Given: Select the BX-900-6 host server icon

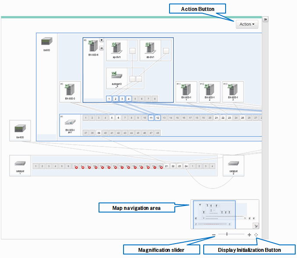Looking at the screenshot, I should [x=92, y=45].
